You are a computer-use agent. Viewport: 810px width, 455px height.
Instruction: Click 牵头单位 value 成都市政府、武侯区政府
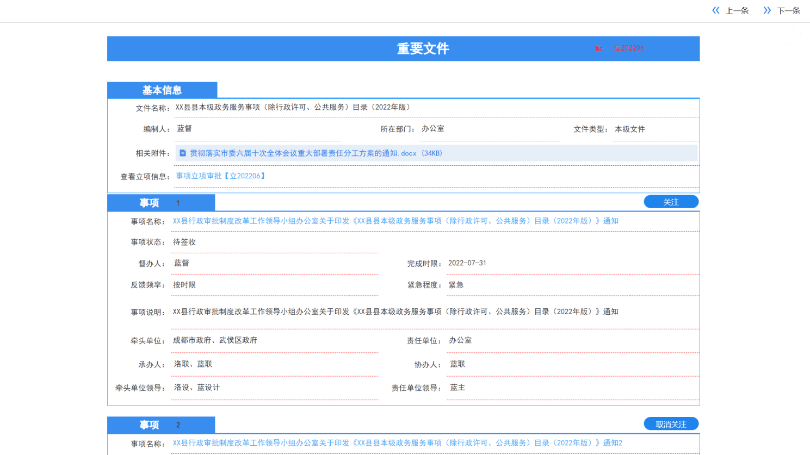(x=215, y=340)
